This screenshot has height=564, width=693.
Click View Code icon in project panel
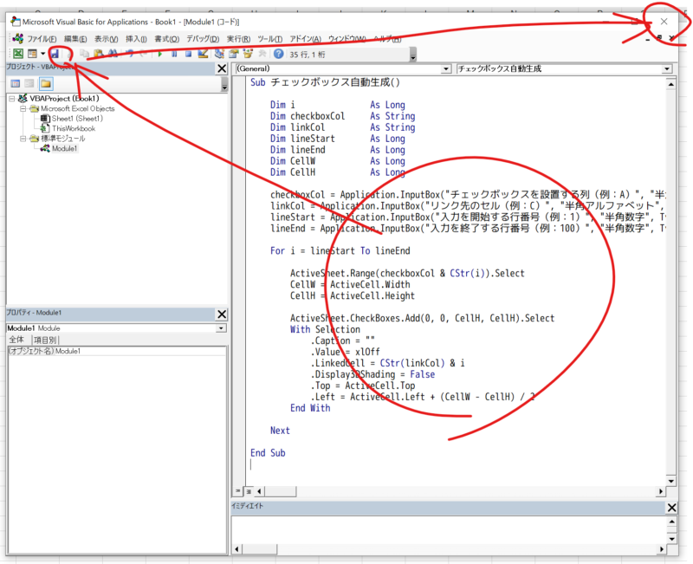pyautogui.click(x=14, y=84)
